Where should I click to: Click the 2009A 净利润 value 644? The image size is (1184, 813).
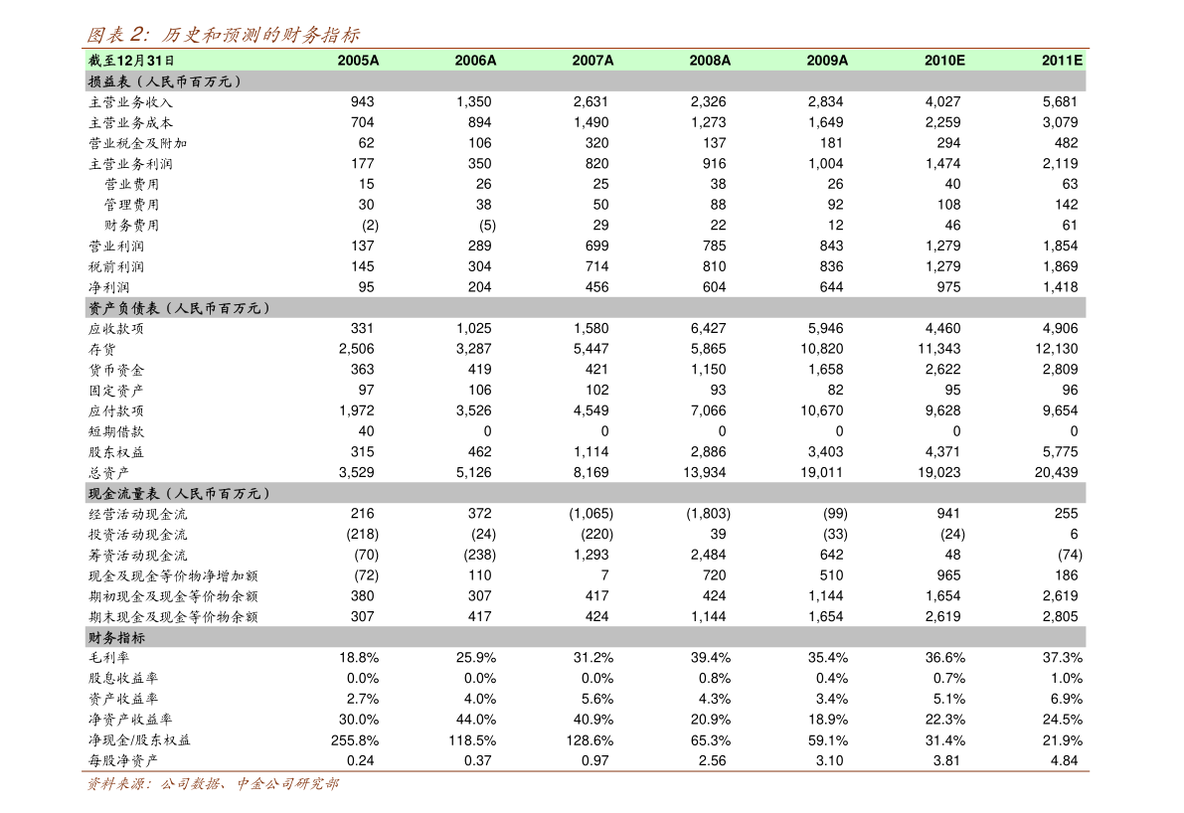[831, 287]
